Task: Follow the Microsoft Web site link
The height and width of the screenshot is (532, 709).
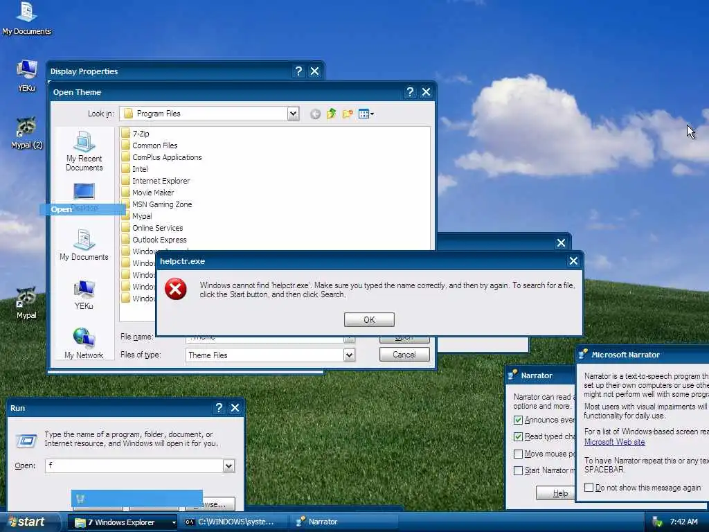Action: pyautogui.click(x=615, y=442)
